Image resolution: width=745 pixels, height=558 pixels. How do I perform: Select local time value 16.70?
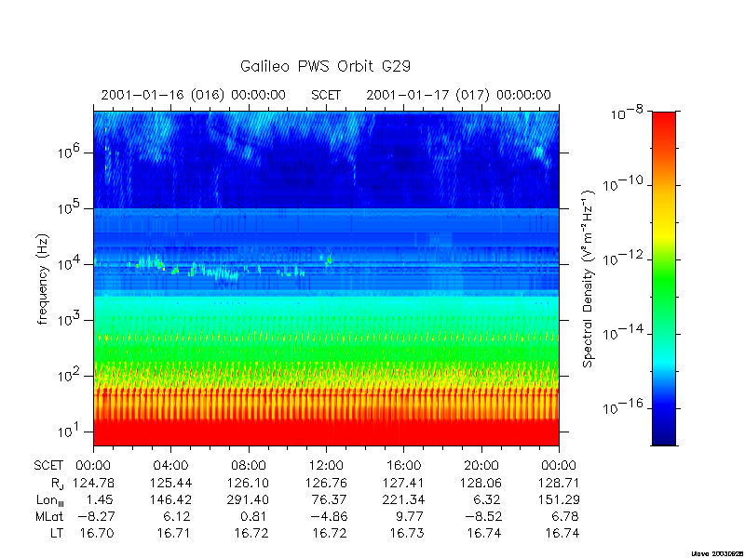[x=97, y=533]
